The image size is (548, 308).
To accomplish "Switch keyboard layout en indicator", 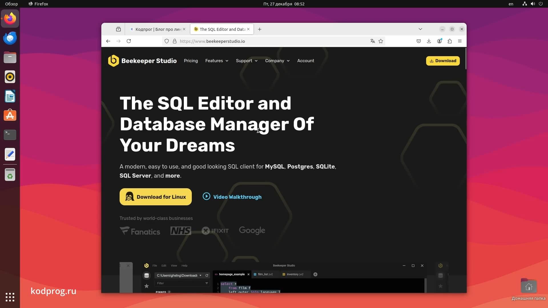I will [511, 4].
